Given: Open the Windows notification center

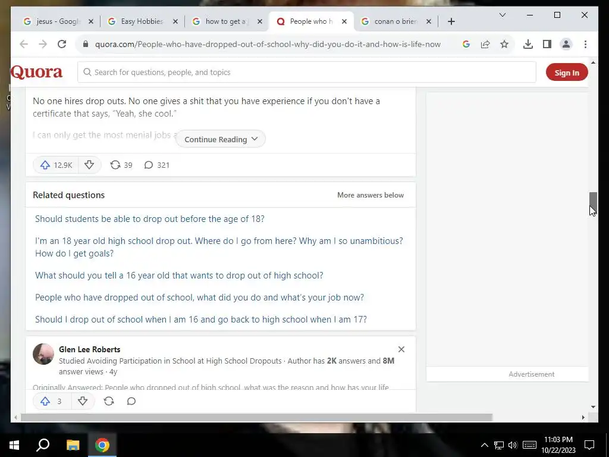Looking at the screenshot, I should coord(589,445).
